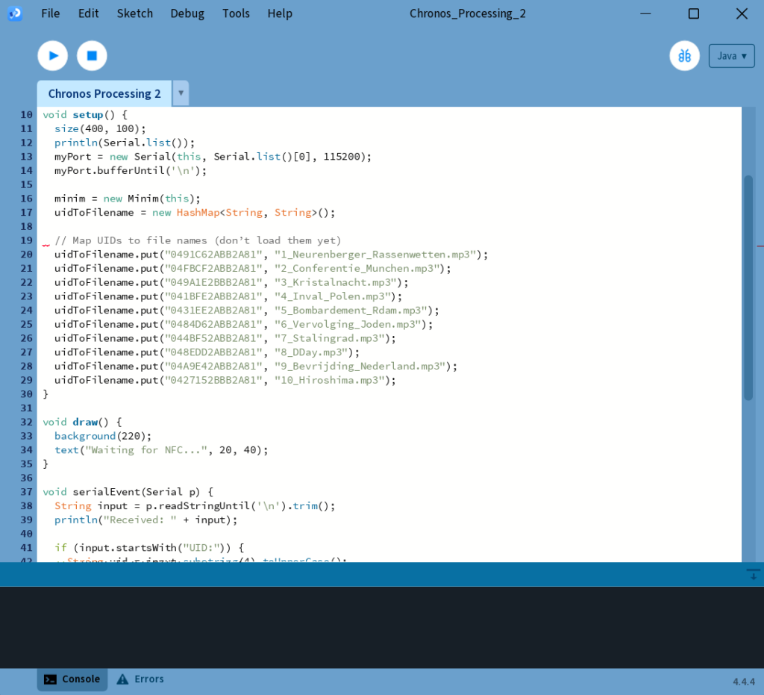Click the "Received: " println line

[145, 520]
